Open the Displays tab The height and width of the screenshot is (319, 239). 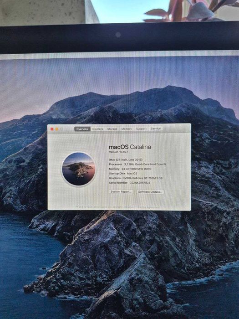pyautogui.click(x=97, y=129)
